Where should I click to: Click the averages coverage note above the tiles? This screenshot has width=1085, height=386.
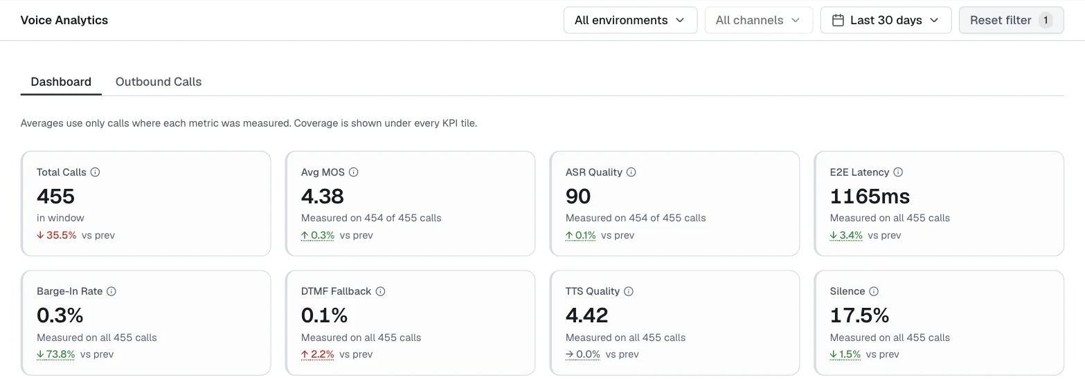click(249, 123)
